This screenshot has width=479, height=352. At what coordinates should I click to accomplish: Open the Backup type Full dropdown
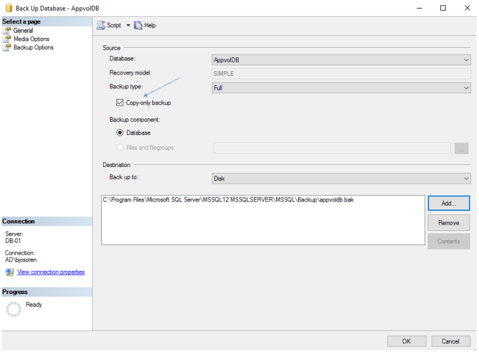pyautogui.click(x=341, y=88)
